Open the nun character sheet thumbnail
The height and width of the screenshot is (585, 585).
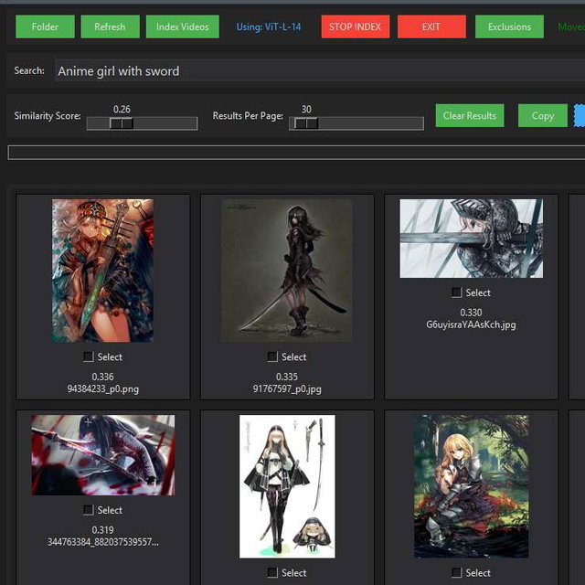[x=287, y=486]
